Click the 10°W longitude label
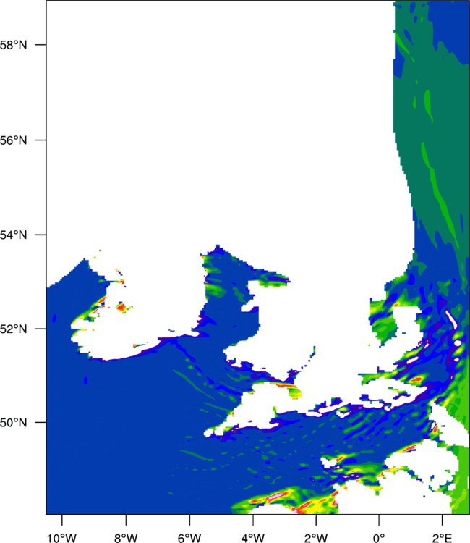This screenshot has height=543, width=470. click(x=62, y=538)
